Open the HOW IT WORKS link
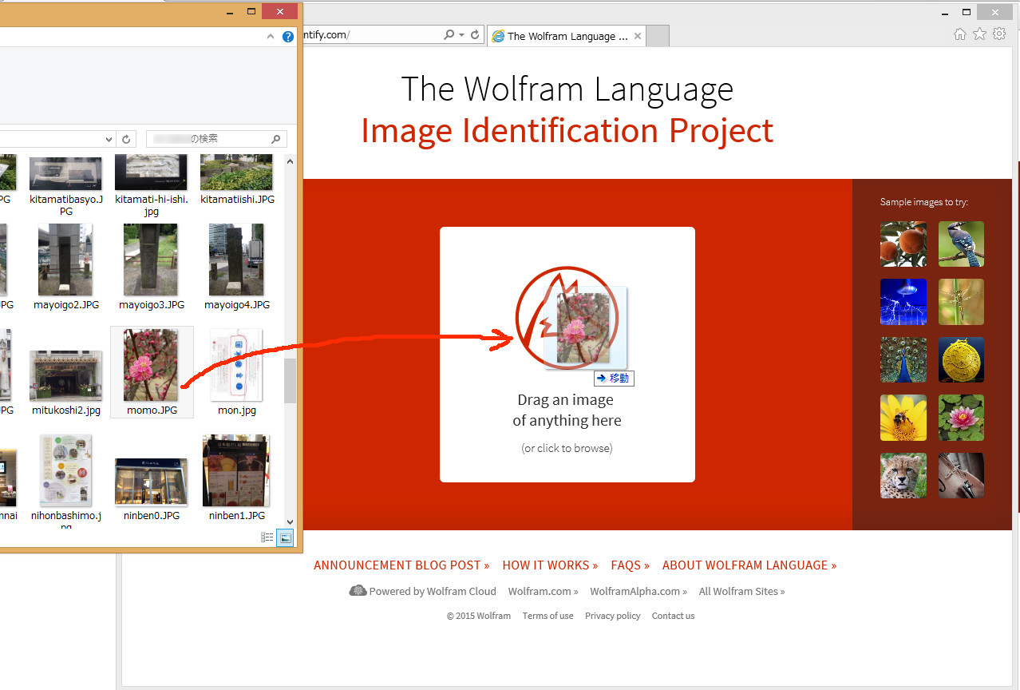 (550, 565)
